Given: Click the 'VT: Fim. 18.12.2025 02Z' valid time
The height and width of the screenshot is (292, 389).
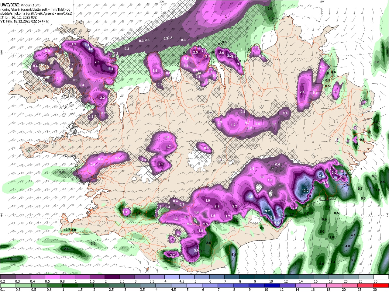Looking at the screenshot, I should click(x=19, y=21).
